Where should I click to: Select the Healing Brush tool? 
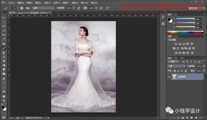[x=4, y=44]
